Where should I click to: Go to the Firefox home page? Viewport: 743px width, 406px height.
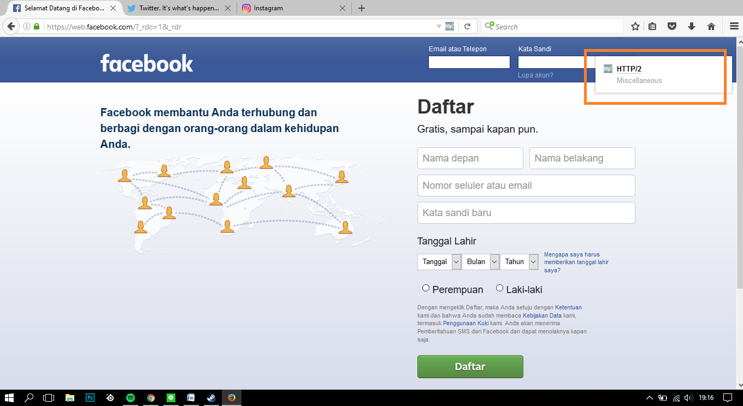click(711, 26)
